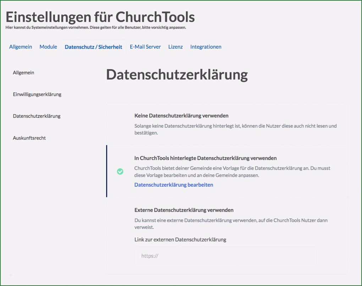Select Auskunftsrecht in the sidebar

coord(29,138)
